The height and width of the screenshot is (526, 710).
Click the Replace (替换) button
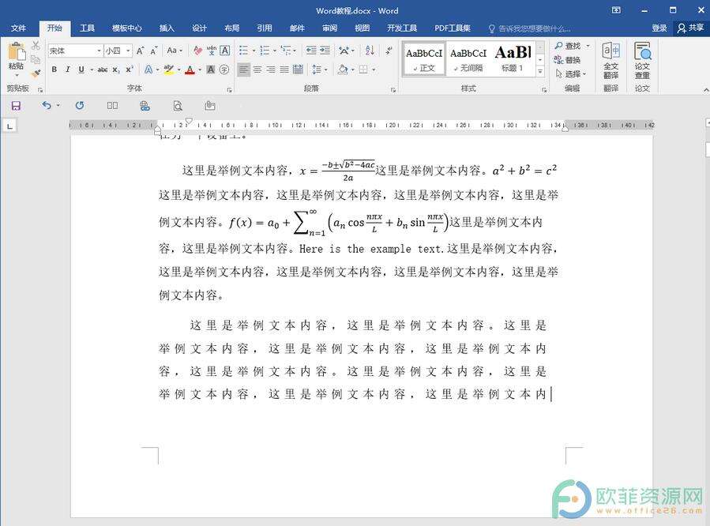[x=568, y=60]
